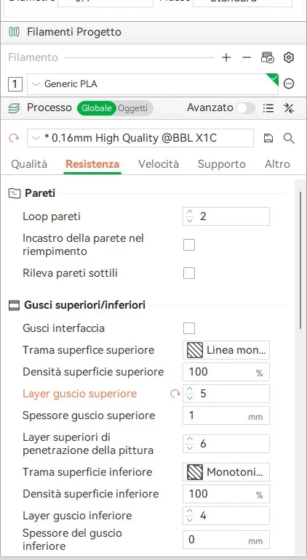Image resolution: width=307 pixels, height=560 pixels.
Task: Check the Gusci interfaccia box
Action: (x=189, y=328)
